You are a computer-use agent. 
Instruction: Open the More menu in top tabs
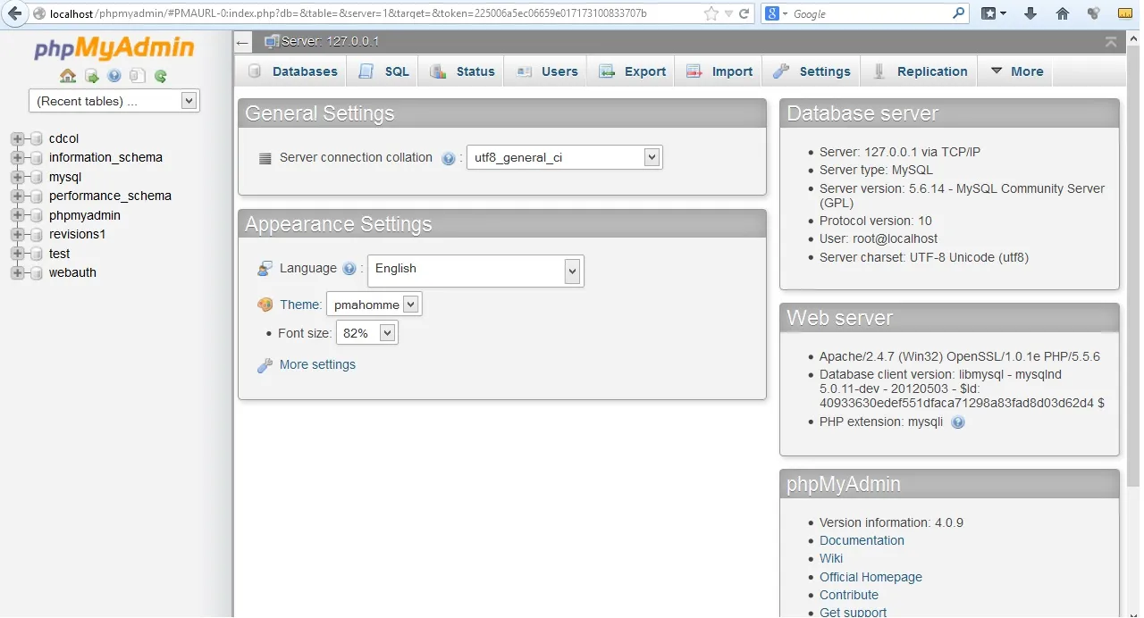pyautogui.click(x=1016, y=71)
